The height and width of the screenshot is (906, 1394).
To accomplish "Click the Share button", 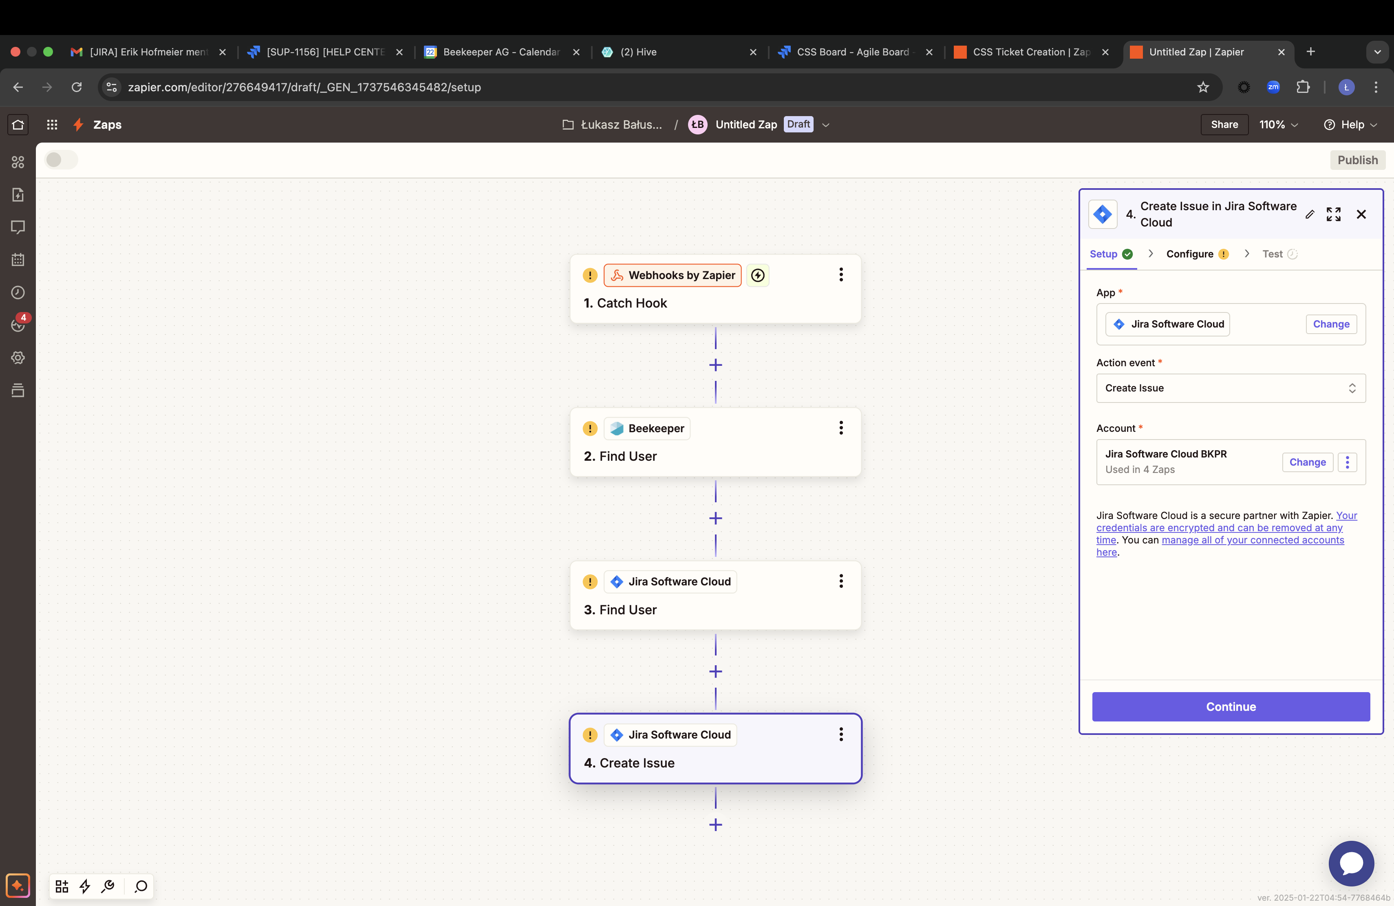I will 1224,125.
